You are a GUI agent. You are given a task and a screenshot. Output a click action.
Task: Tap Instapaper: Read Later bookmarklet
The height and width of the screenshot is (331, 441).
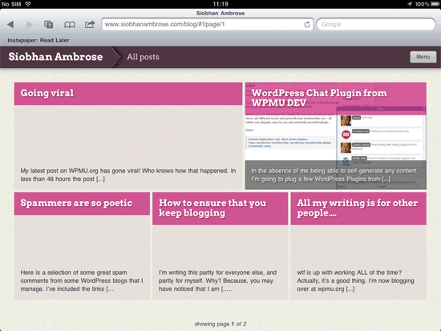[38, 40]
